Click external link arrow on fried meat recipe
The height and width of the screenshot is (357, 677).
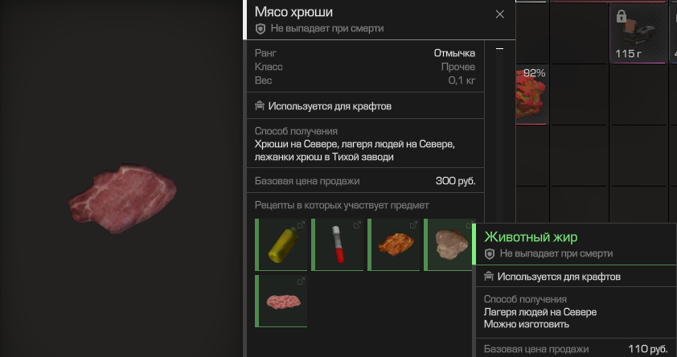413,225
